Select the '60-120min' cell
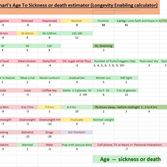The image size is (167, 167). pyautogui.click(x=49, y=33)
